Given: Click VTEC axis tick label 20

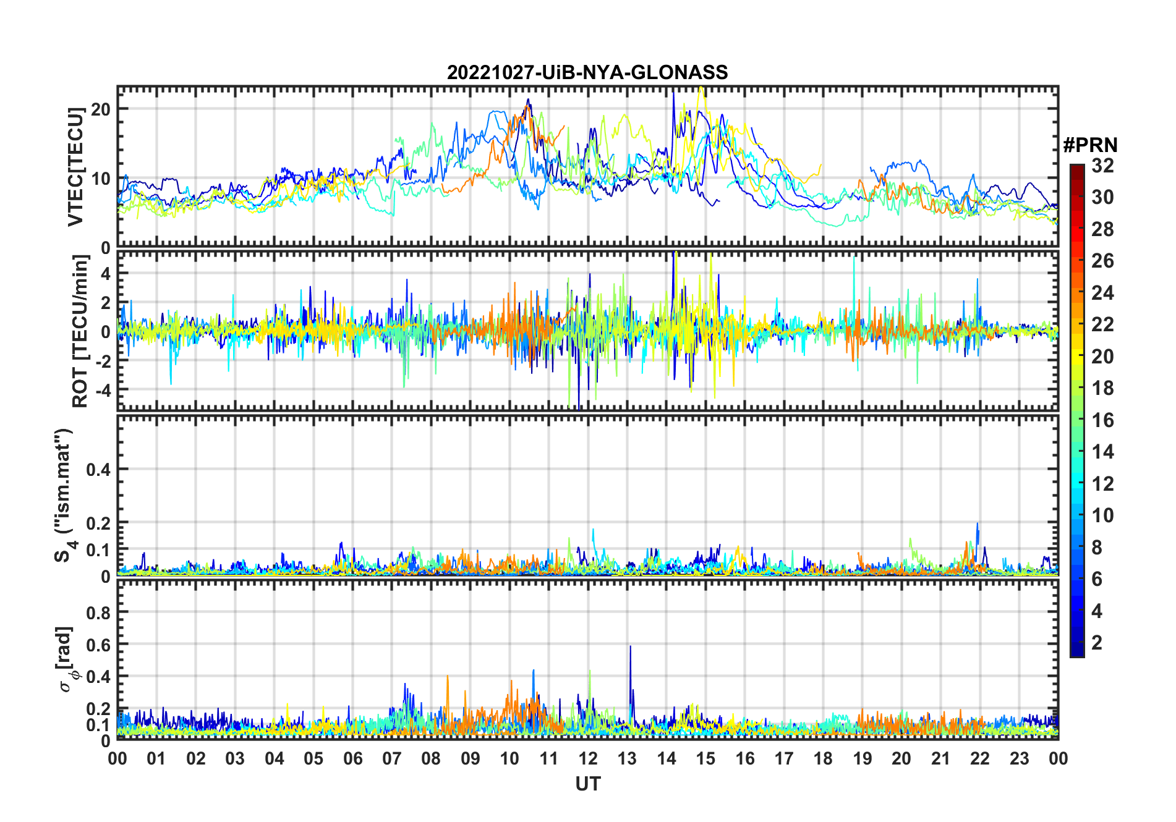Looking at the screenshot, I should click(x=101, y=109).
